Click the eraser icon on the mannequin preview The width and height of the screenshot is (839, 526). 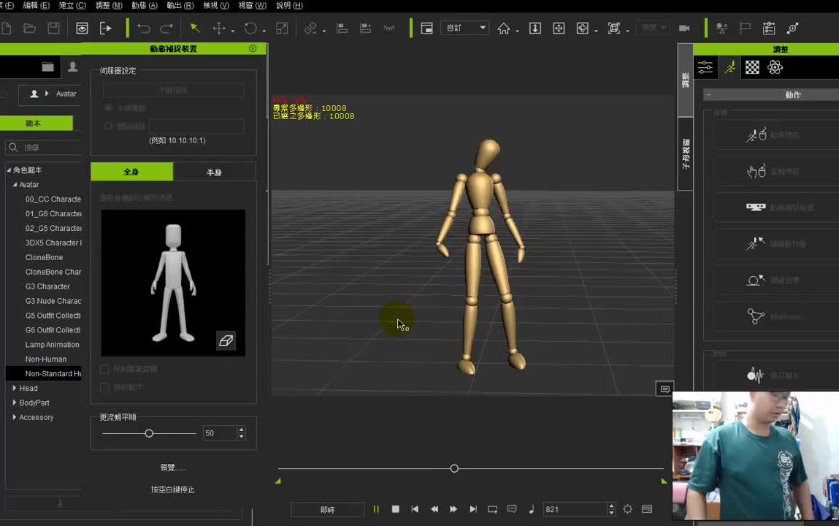[x=226, y=340]
